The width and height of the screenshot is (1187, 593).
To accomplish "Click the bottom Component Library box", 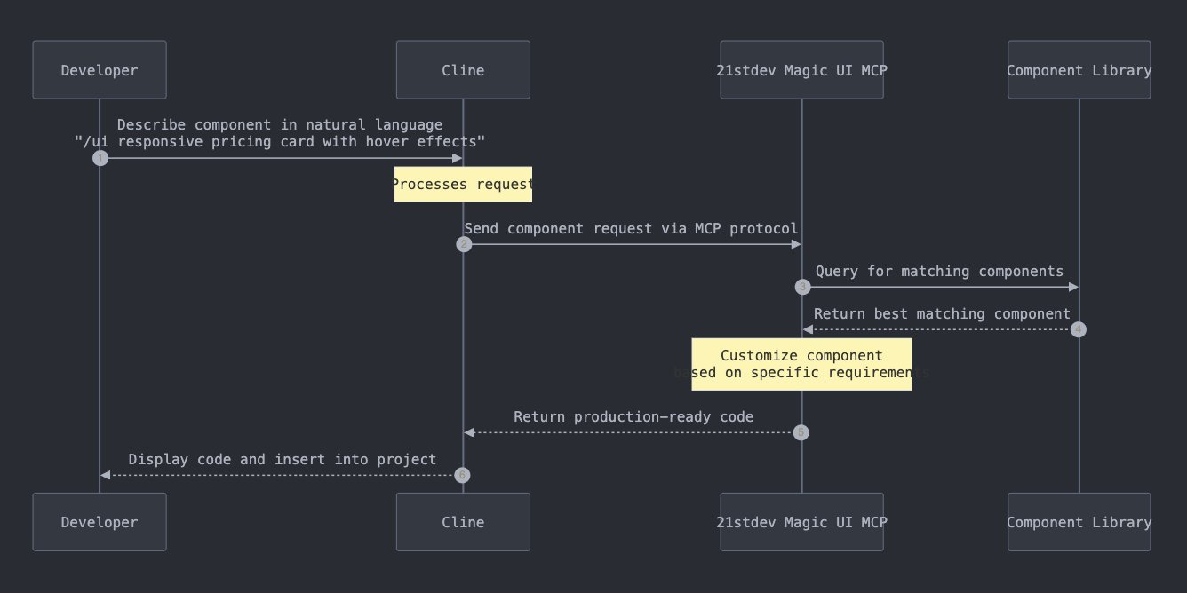I will (x=1079, y=522).
